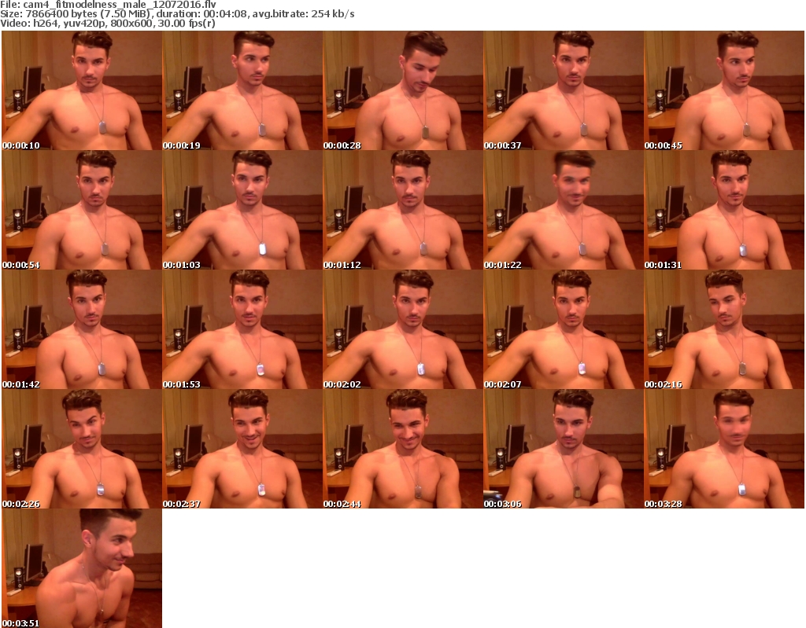806x628 pixels.
Task: Select the thumbnail frame stamped 00:01:22
Action: click(564, 210)
